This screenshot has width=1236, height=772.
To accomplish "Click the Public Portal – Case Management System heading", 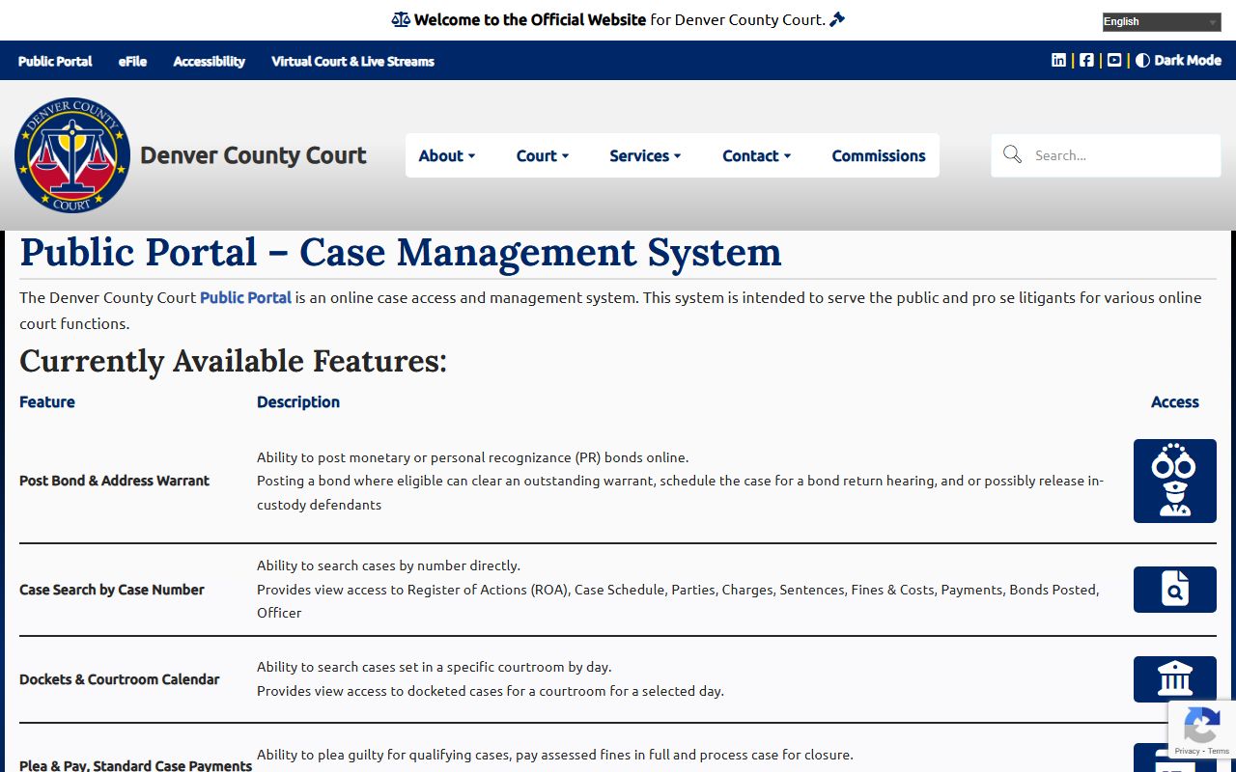I will [x=400, y=253].
